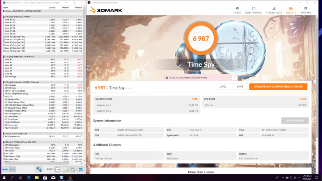Show hidden system tray icons
The height and width of the screenshot is (181, 322).
coord(283,178)
